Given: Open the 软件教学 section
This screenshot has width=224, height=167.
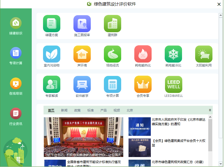Looking at the screenshot, I should click(x=82, y=86).
